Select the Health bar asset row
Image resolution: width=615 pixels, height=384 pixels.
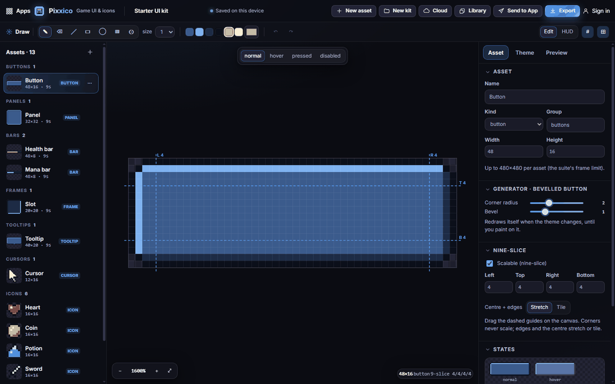(x=51, y=152)
